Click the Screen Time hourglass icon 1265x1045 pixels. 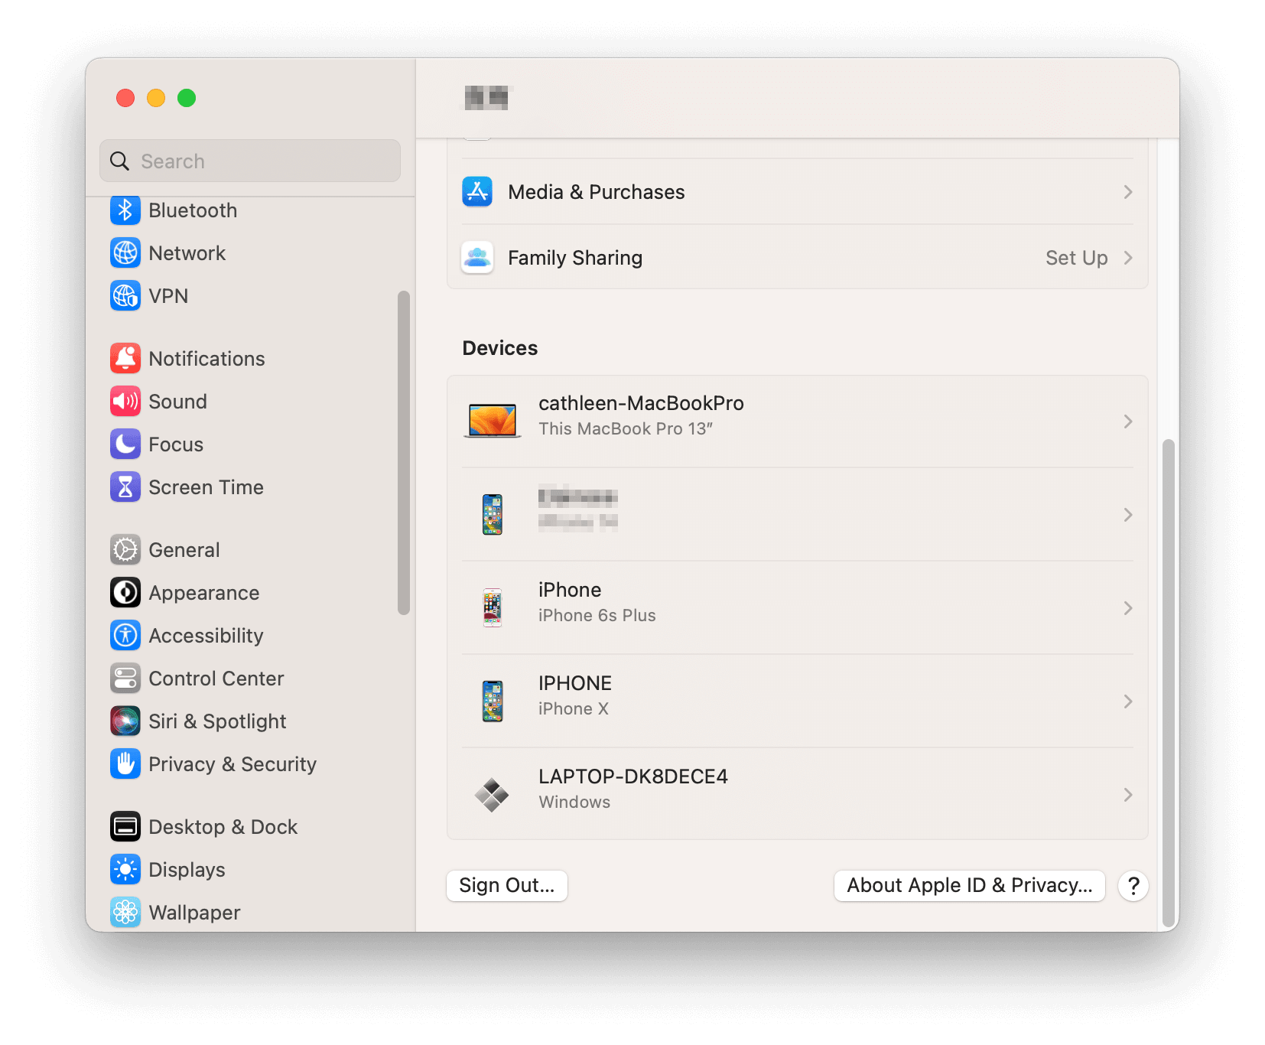click(125, 487)
